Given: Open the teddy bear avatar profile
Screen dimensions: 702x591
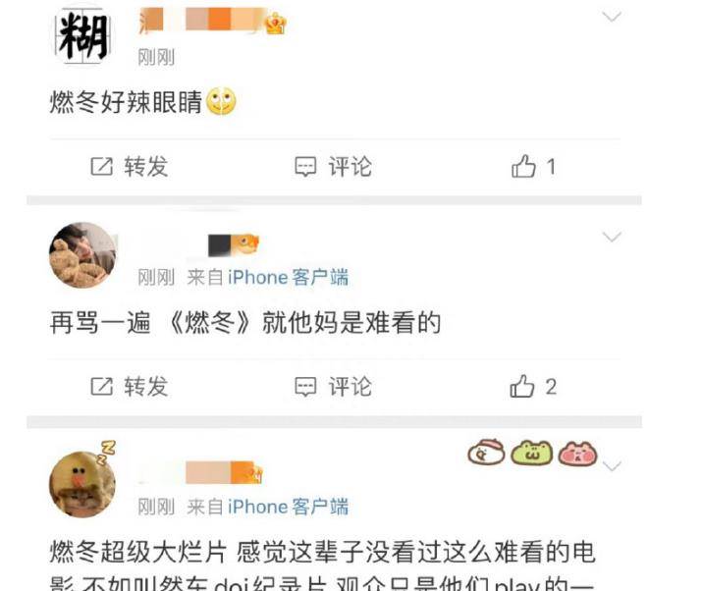Looking at the screenshot, I should [x=82, y=254].
